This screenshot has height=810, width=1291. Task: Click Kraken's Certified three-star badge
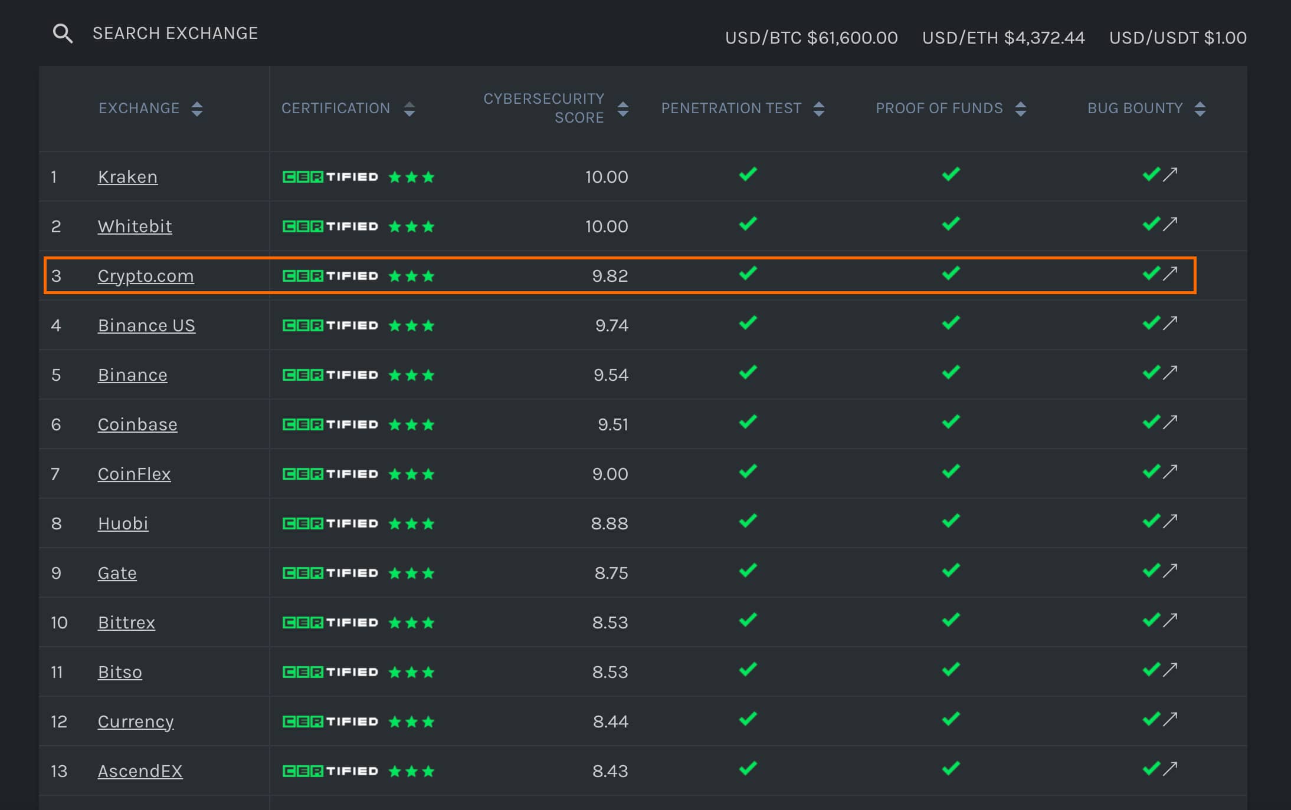359,177
